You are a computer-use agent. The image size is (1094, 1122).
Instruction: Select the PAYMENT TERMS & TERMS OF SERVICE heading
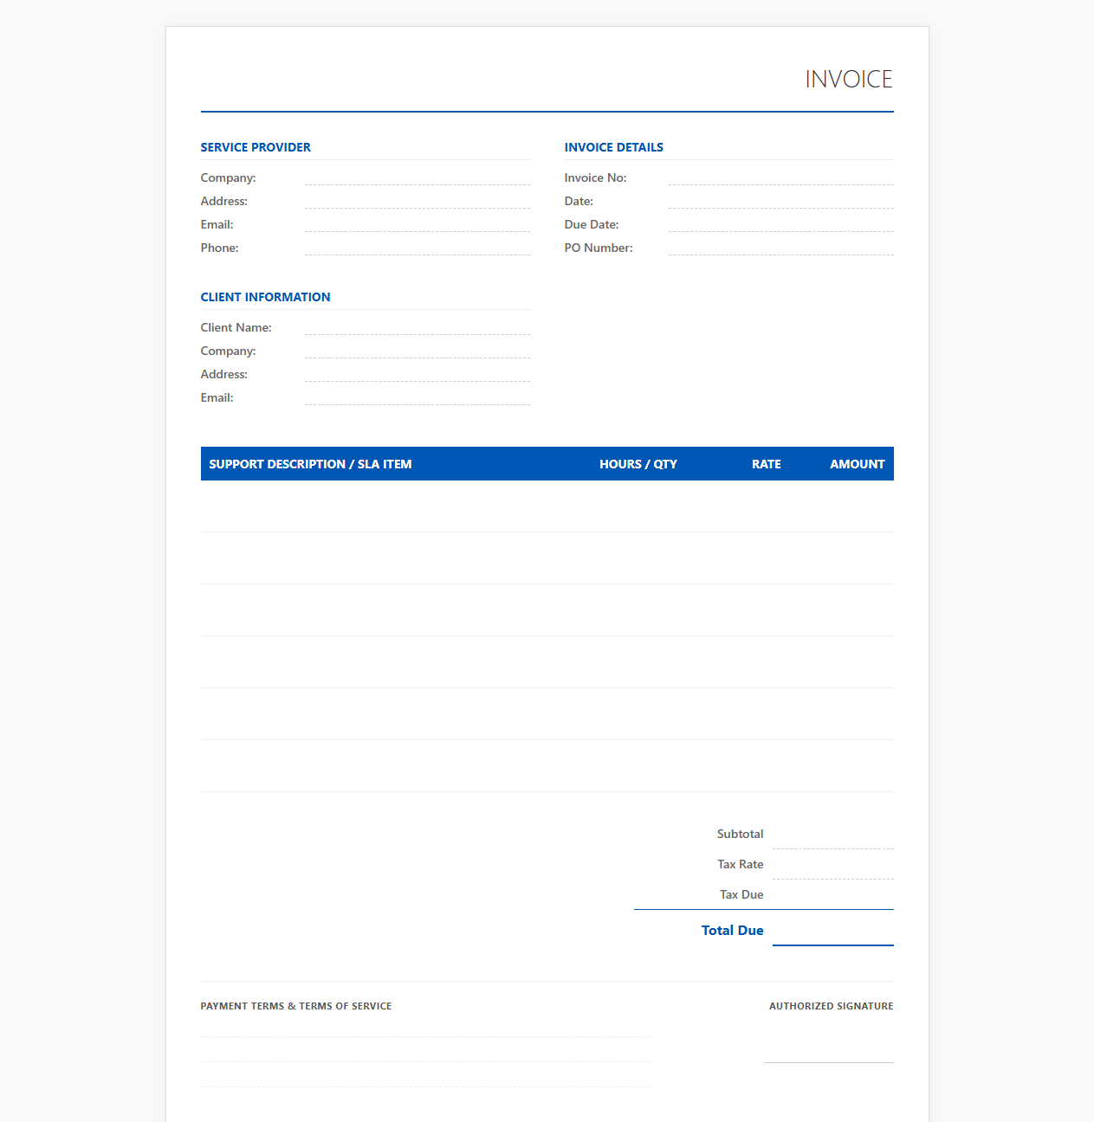(296, 1006)
